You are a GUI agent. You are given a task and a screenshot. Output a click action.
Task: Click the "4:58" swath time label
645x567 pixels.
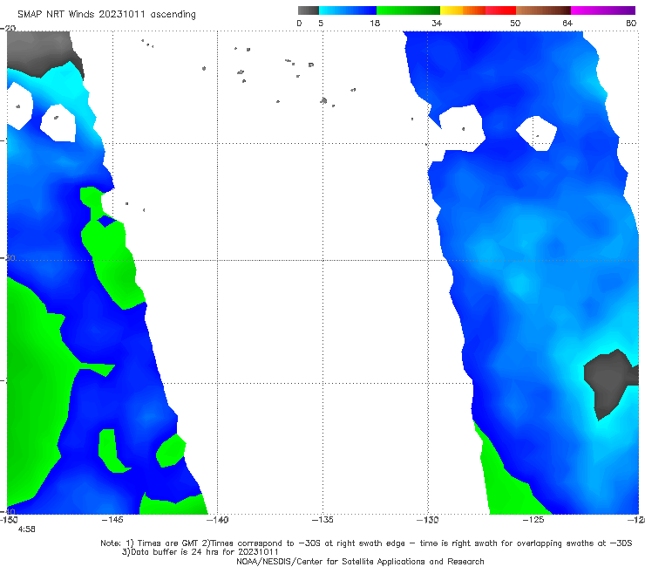point(27,529)
